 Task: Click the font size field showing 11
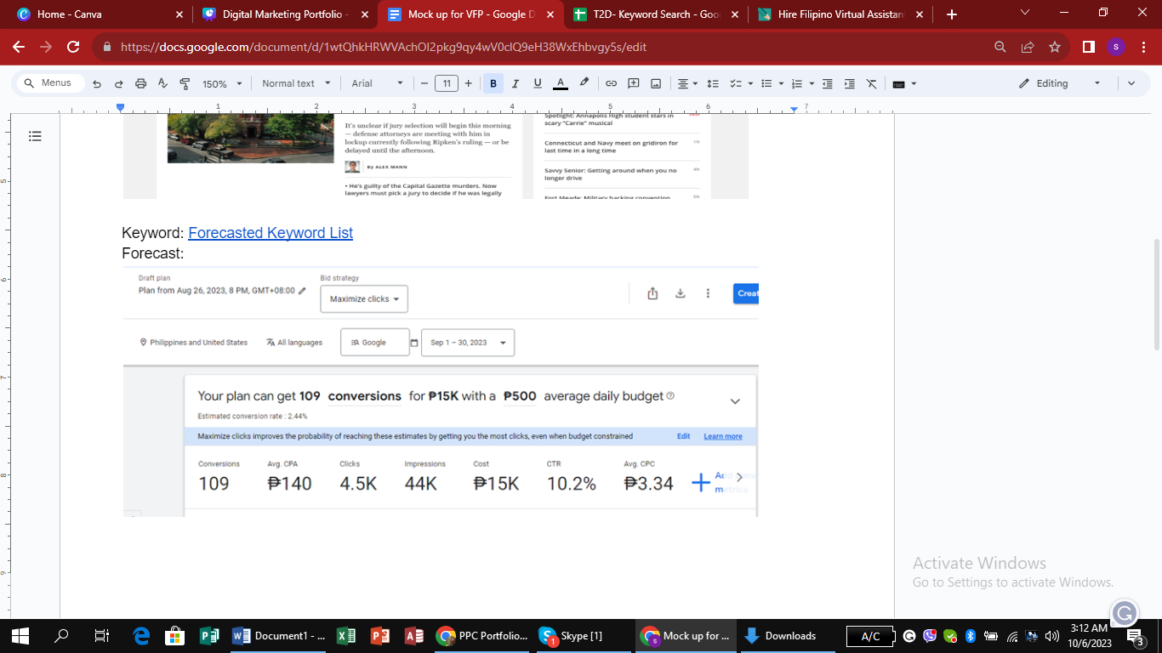pyautogui.click(x=447, y=83)
